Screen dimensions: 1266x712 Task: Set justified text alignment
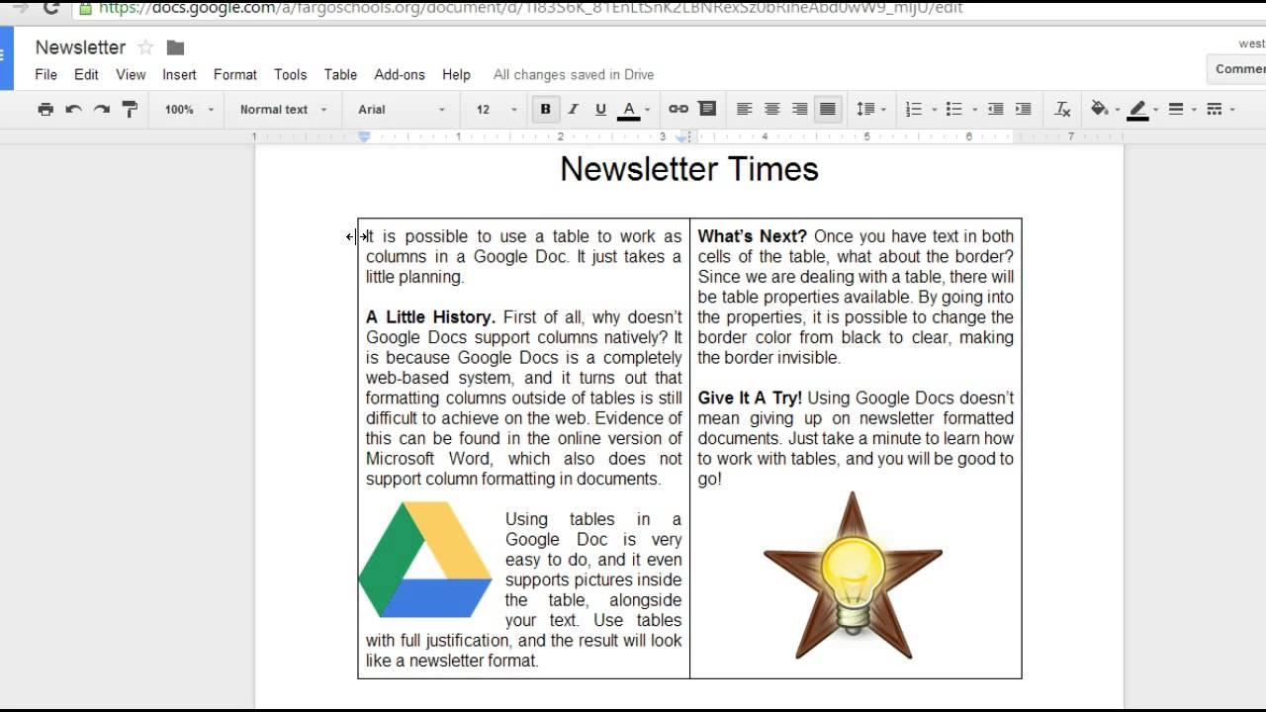(x=828, y=110)
